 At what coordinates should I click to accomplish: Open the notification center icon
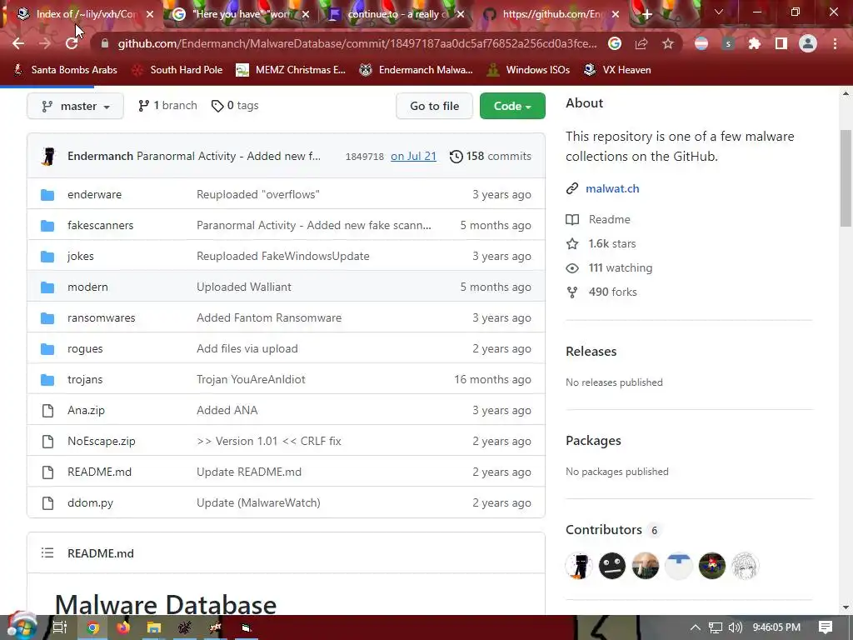click(826, 627)
